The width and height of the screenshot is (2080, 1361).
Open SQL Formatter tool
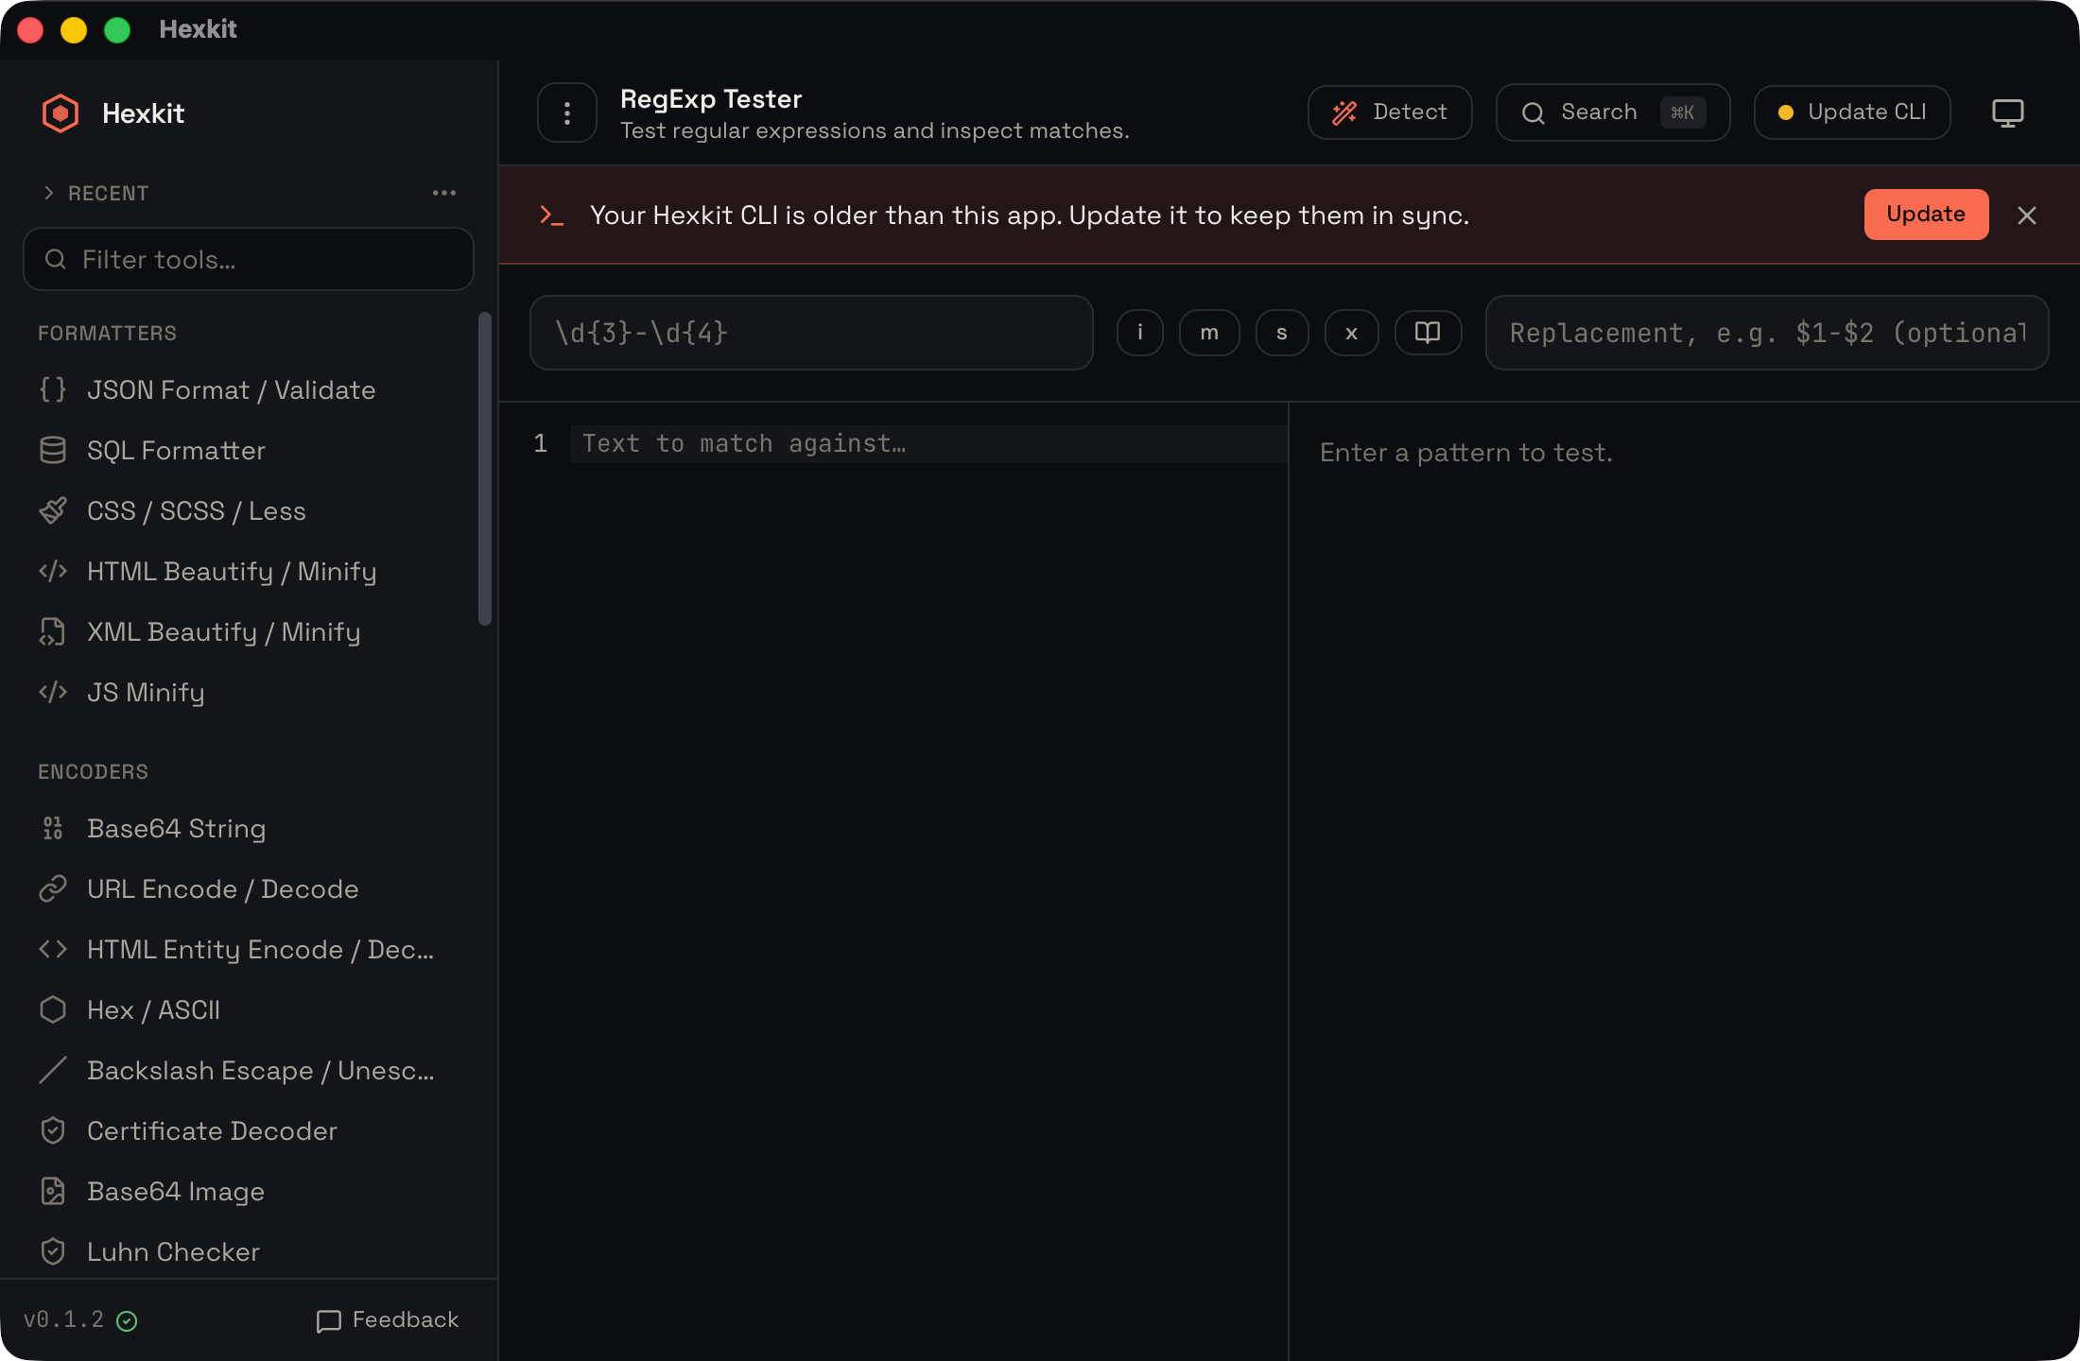pos(249,451)
